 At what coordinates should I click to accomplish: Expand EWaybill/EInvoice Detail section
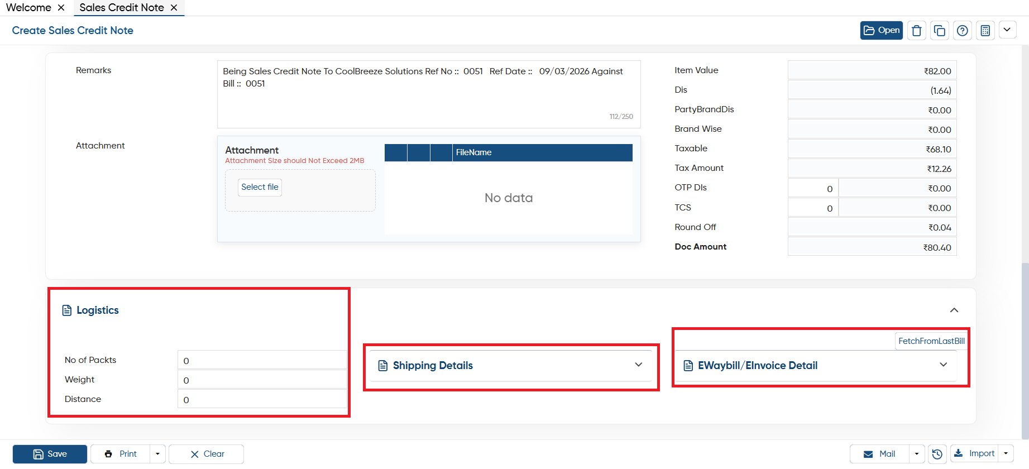coord(944,365)
